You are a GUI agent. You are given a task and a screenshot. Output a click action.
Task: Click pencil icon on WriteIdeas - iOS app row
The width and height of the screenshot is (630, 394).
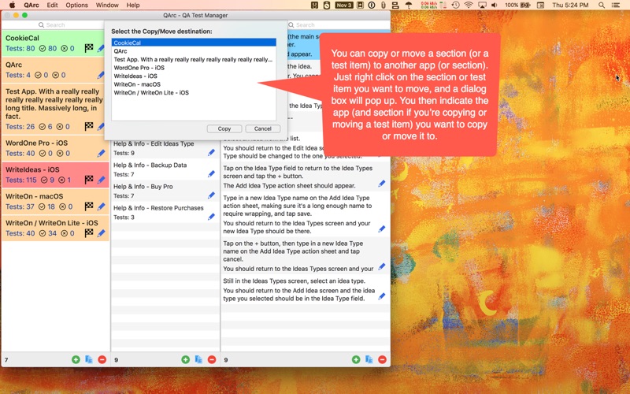tap(102, 180)
